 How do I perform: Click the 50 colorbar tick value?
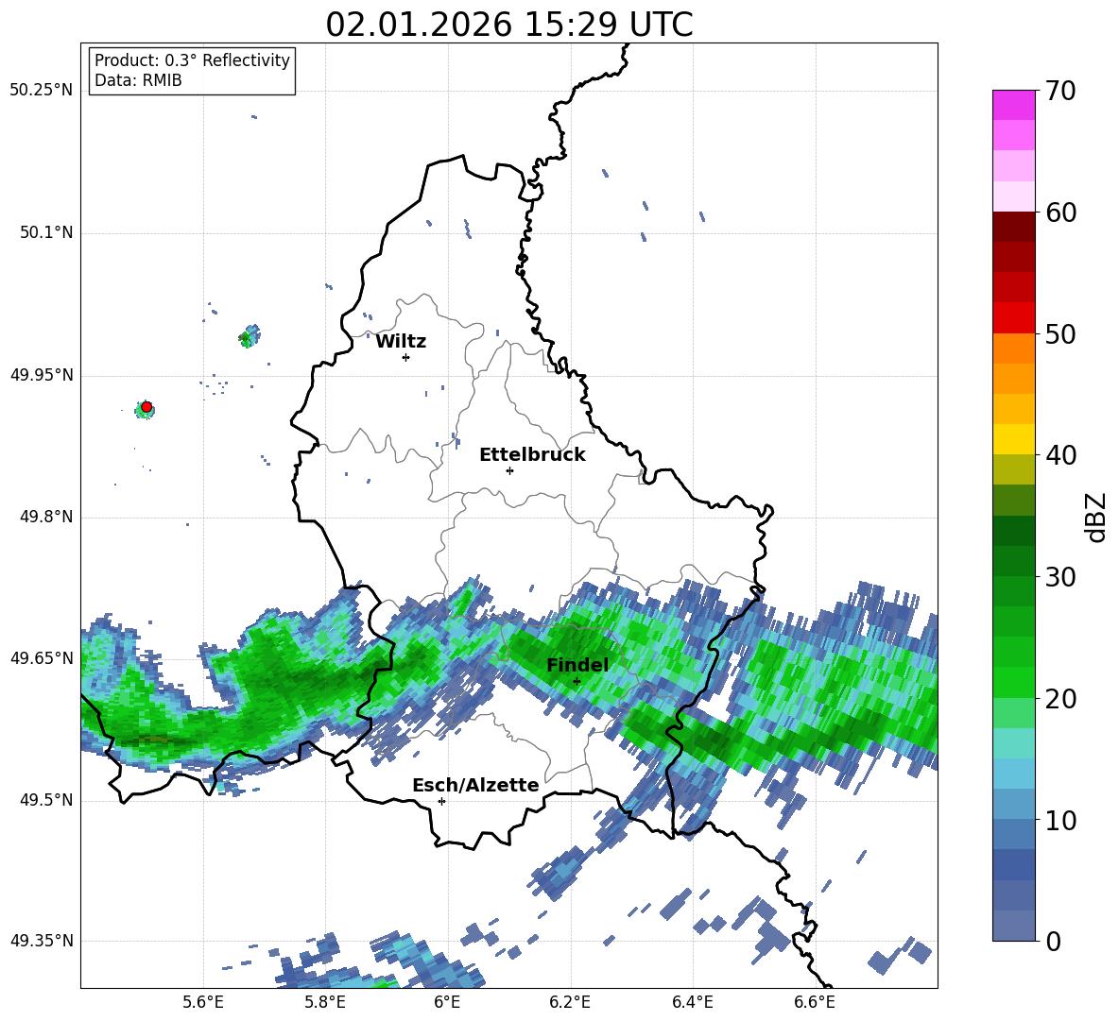point(1060,334)
